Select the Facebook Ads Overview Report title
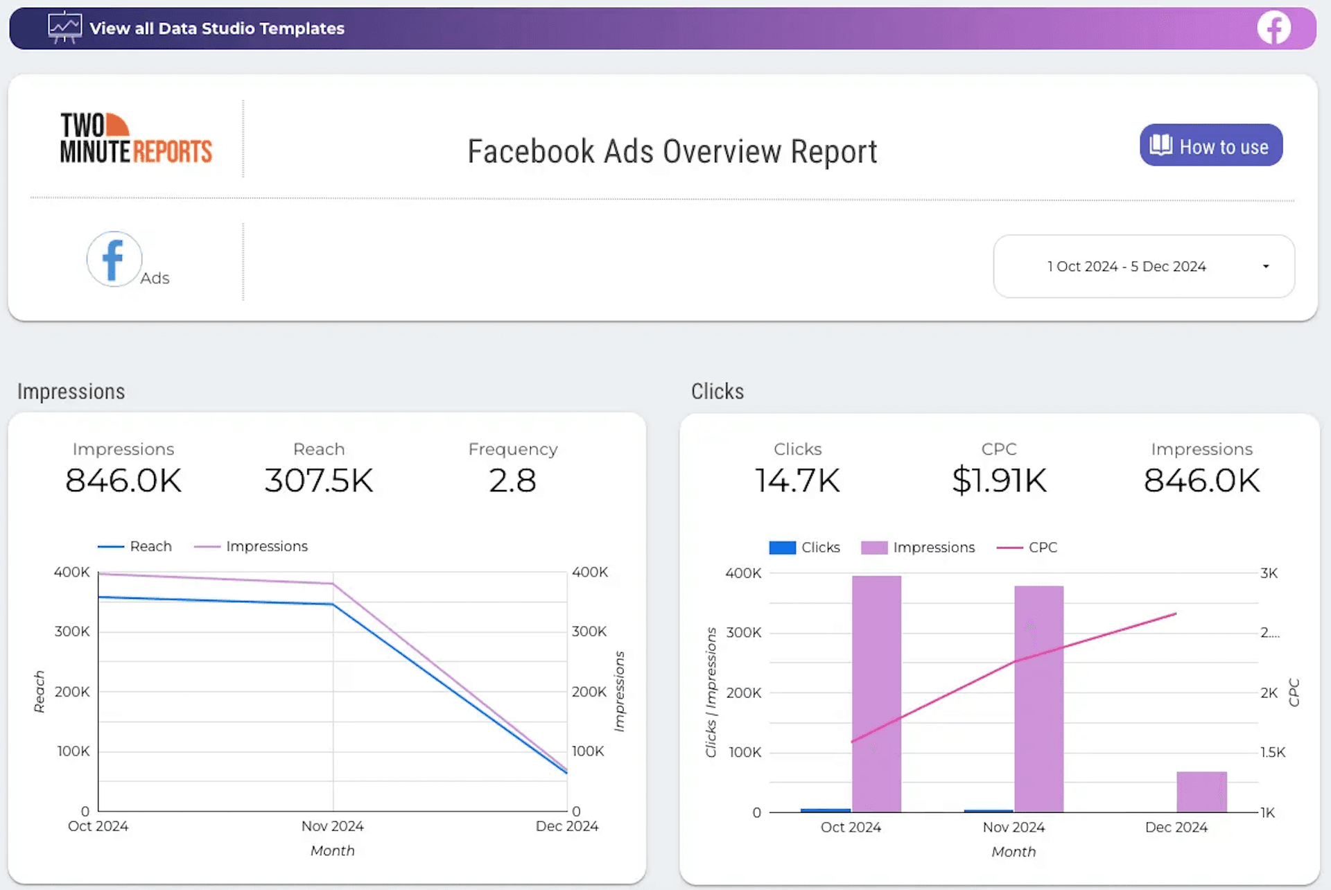1331x890 pixels. coord(672,151)
